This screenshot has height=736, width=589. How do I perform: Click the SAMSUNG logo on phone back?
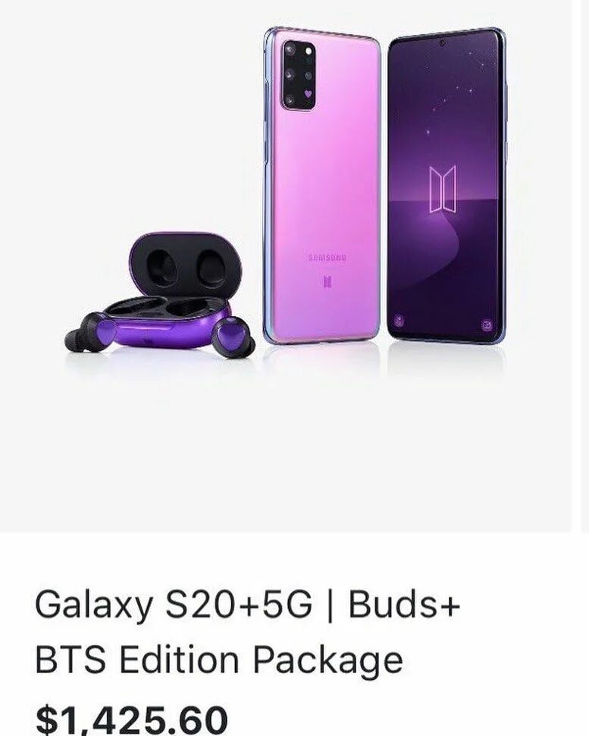coord(327,257)
